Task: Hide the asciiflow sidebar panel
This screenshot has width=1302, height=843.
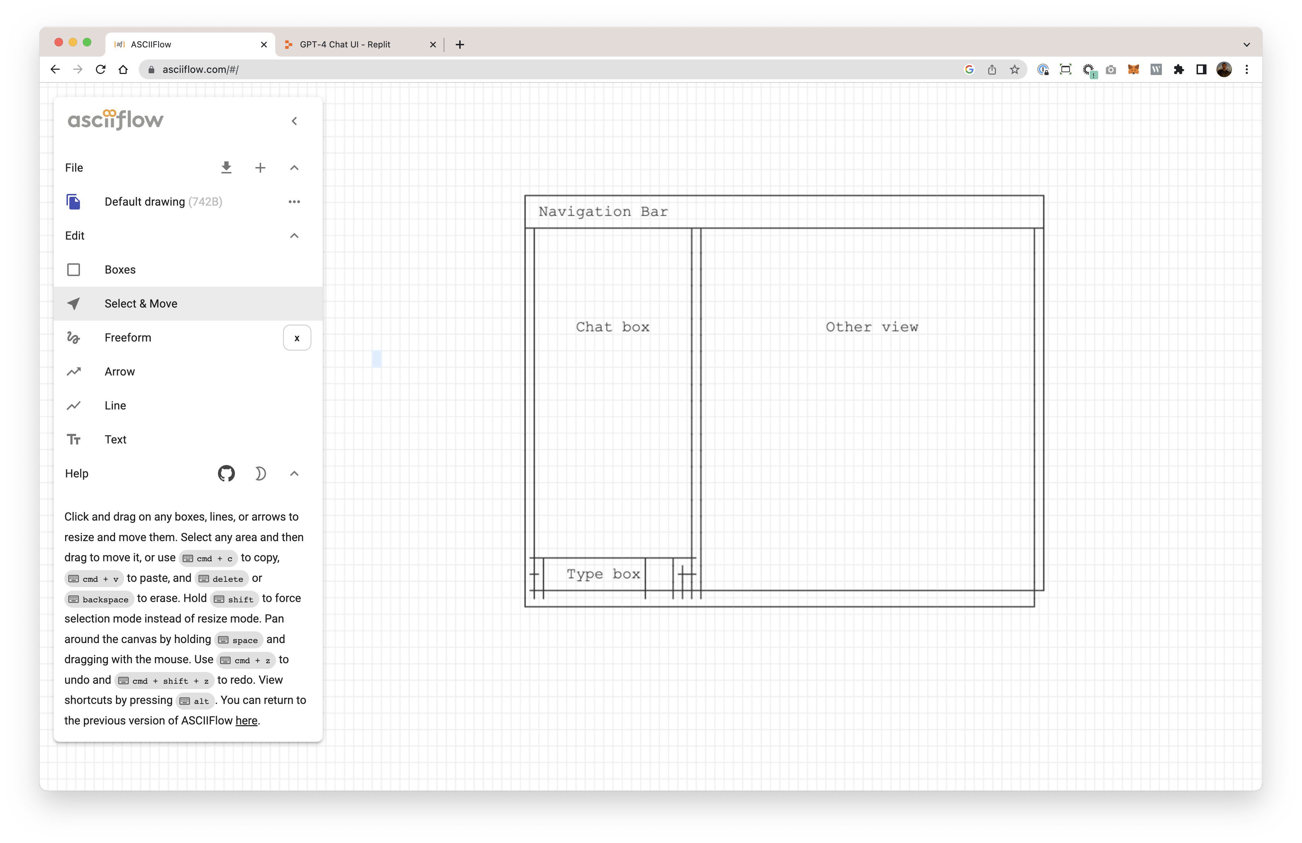Action: coord(294,121)
